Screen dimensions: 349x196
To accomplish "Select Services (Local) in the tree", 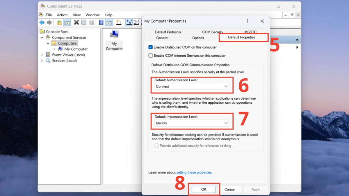I will [x=64, y=61].
